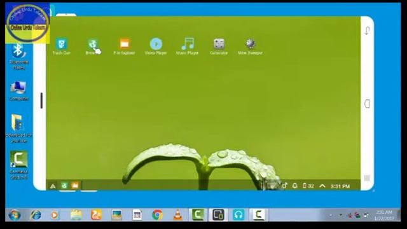Switch to green Camtasia Studio taskbar button

(x=198, y=215)
